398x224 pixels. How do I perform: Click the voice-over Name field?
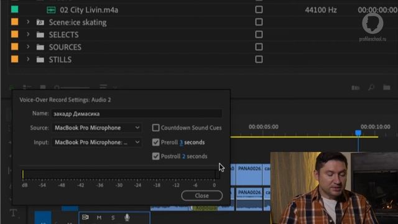click(x=137, y=113)
